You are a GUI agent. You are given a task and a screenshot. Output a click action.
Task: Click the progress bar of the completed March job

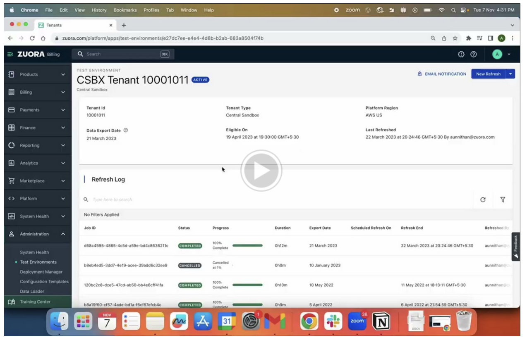coord(247,245)
